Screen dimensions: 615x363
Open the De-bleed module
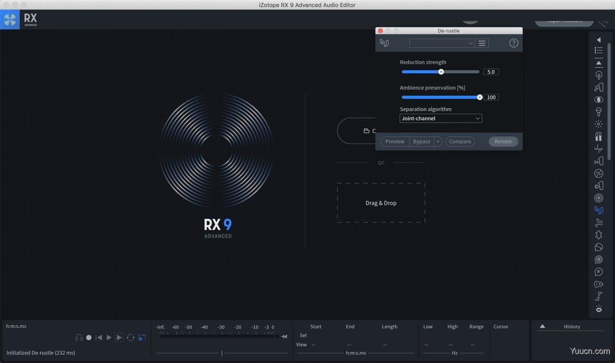click(599, 112)
